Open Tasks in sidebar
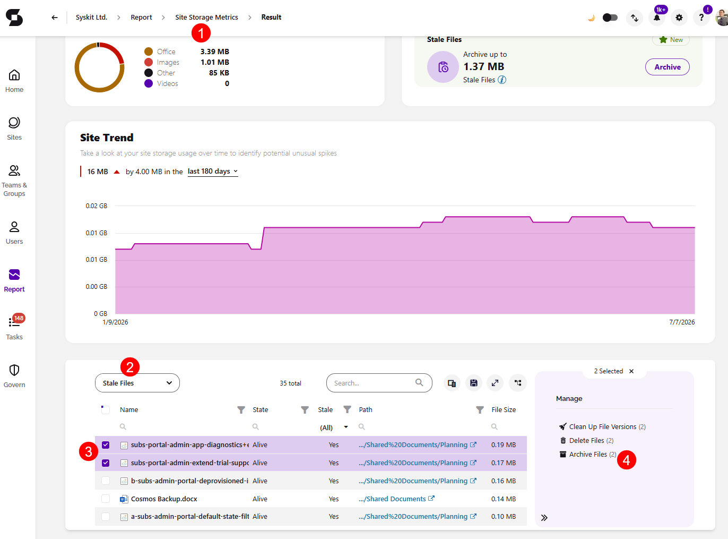Viewport: 728px width, 539px height. coord(14,328)
